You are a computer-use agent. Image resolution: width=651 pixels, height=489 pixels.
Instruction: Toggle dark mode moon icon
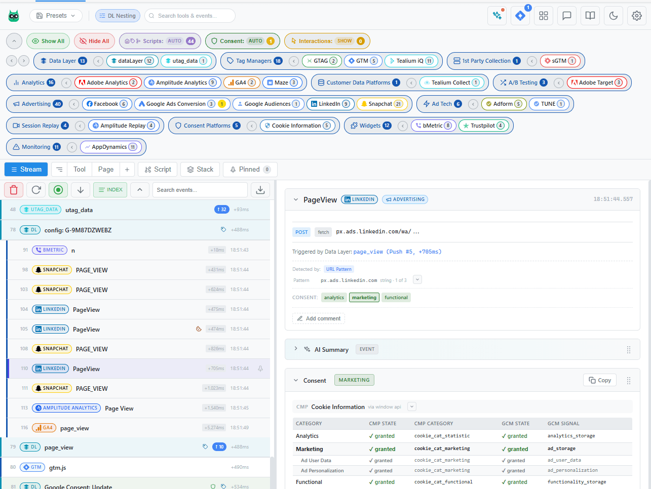pos(614,16)
